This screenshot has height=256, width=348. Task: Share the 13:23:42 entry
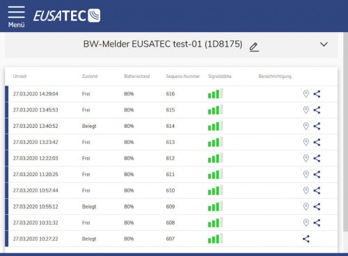point(317,142)
